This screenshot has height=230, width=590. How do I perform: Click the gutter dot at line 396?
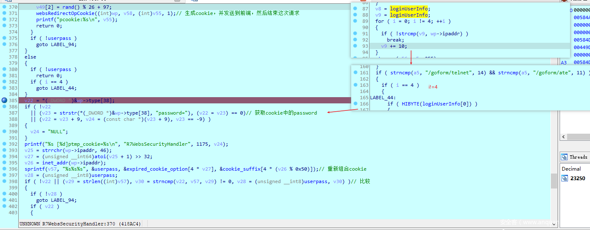(4, 169)
